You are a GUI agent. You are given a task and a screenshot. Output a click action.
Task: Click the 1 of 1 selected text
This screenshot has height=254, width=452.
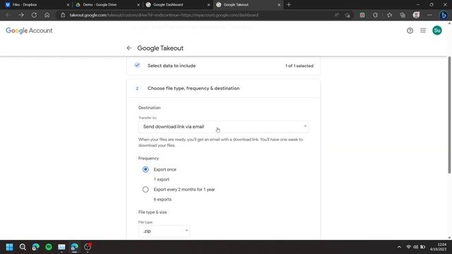299,66
